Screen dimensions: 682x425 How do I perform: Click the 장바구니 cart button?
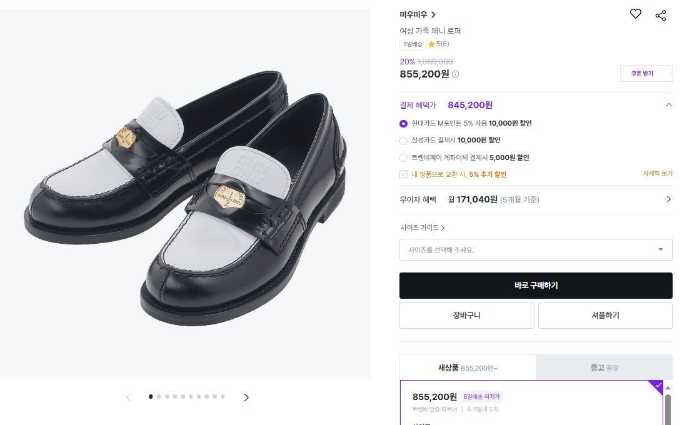pyautogui.click(x=466, y=316)
